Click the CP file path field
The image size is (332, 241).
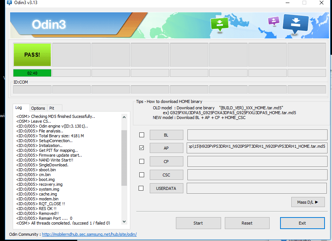[x=257, y=162]
